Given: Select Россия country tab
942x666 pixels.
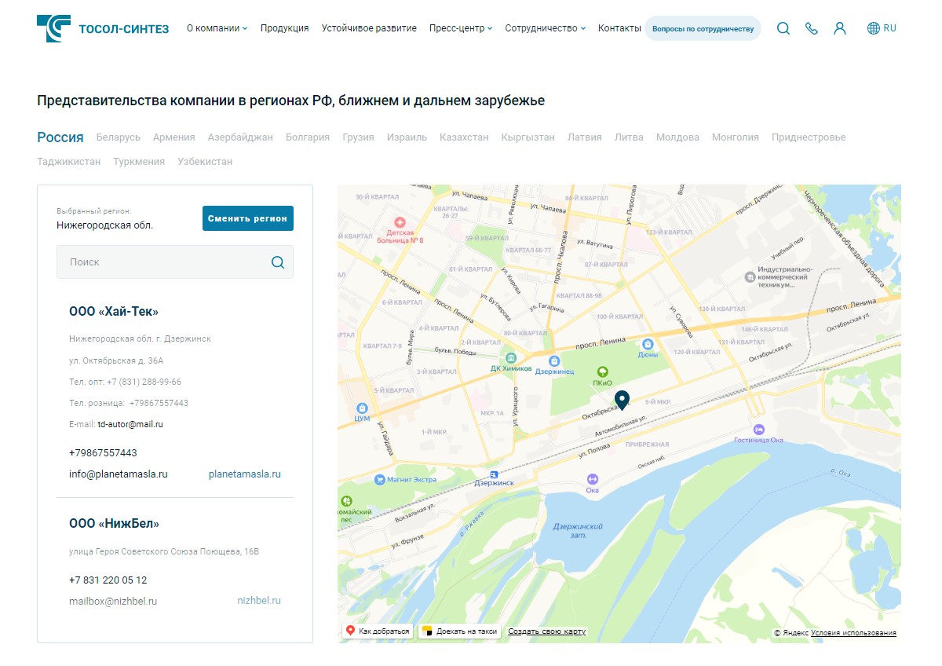Looking at the screenshot, I should pyautogui.click(x=60, y=137).
